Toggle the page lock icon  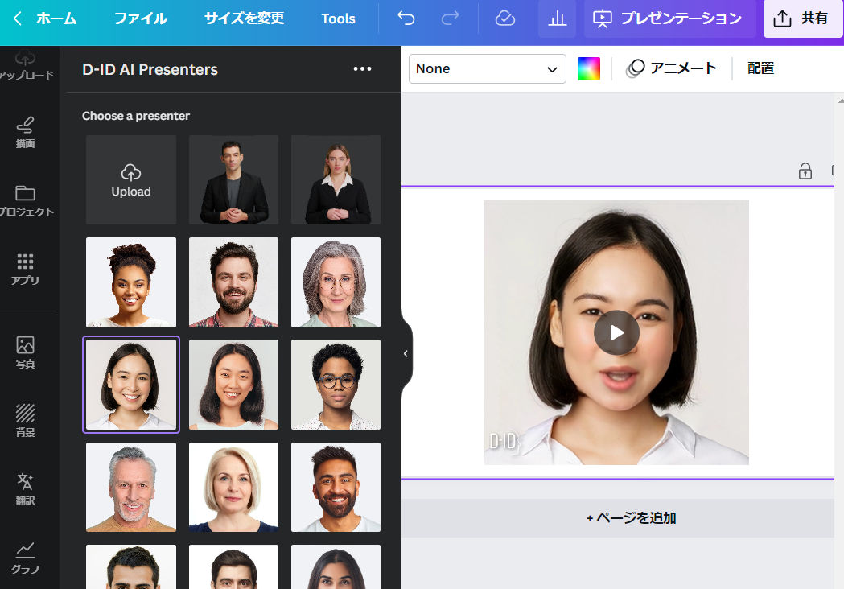tap(805, 171)
